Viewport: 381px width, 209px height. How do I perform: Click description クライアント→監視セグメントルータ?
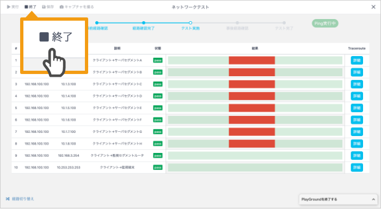[x=117, y=156]
